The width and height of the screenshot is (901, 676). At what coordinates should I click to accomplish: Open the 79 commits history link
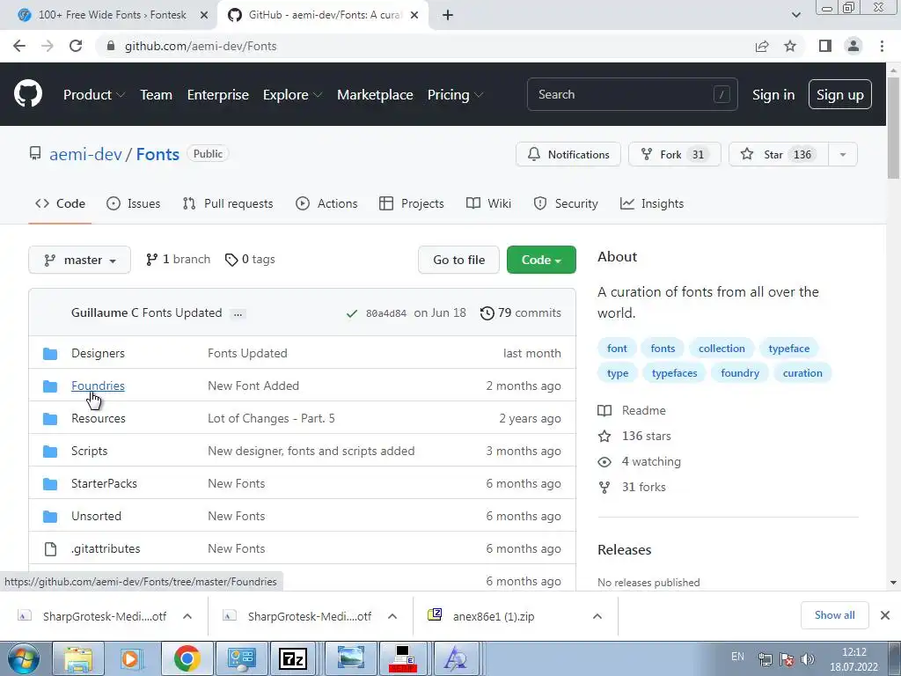[521, 313]
